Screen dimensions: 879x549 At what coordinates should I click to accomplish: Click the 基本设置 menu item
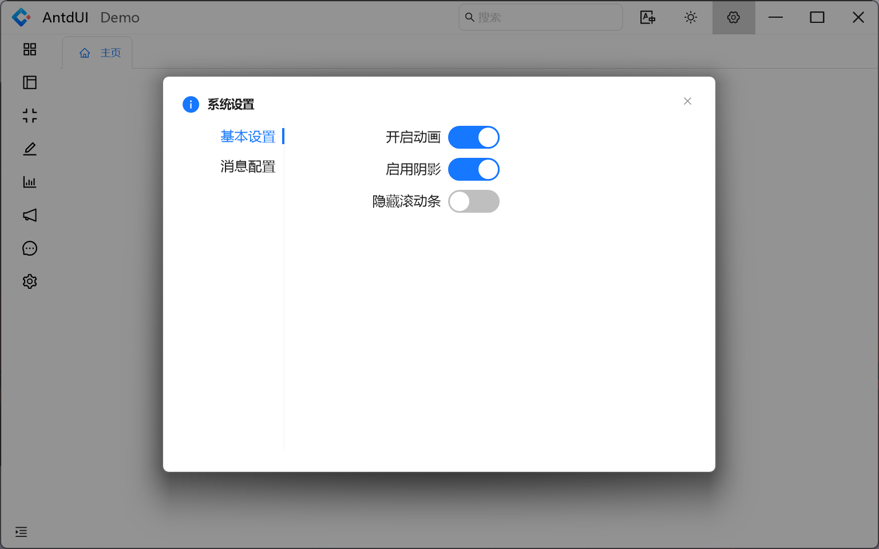(x=247, y=137)
